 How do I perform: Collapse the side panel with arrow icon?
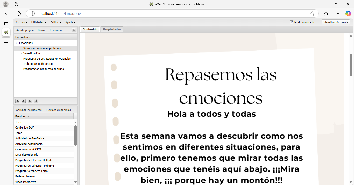(74, 30)
